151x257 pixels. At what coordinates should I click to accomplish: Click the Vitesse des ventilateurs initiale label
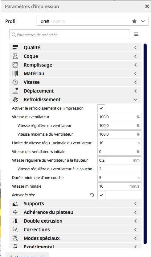click(39, 152)
